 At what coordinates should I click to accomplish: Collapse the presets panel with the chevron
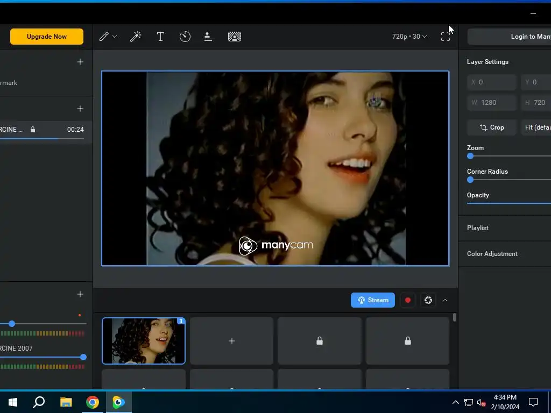coord(445,300)
